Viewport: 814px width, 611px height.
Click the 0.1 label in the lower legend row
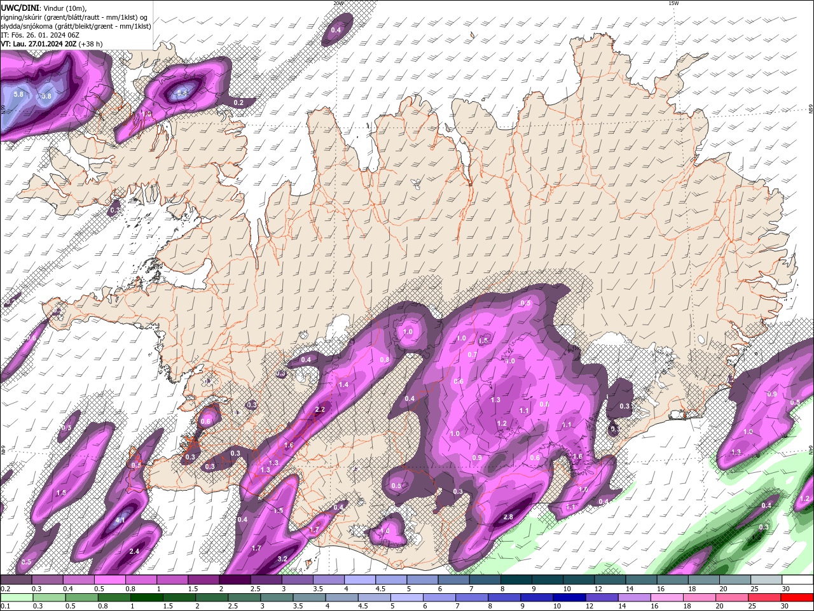point(5,607)
